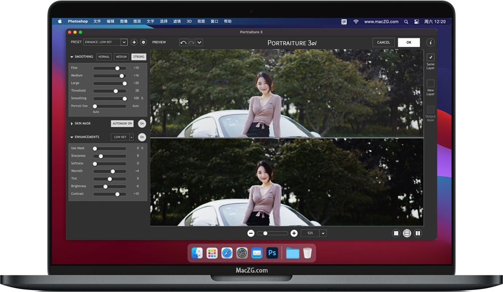Open the zoom percentage dropdown arrow

point(323,233)
